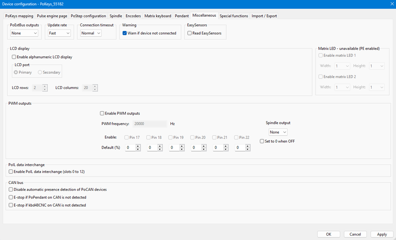Enable Read EasySensors checkbox

(190, 33)
